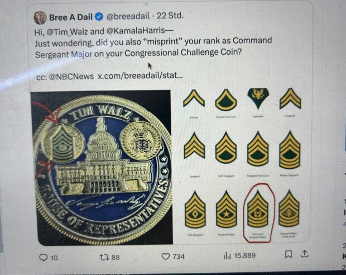This screenshot has height=275, width=346.
Task: Open the Tim Walz challenge coin photo
Action: point(102,168)
